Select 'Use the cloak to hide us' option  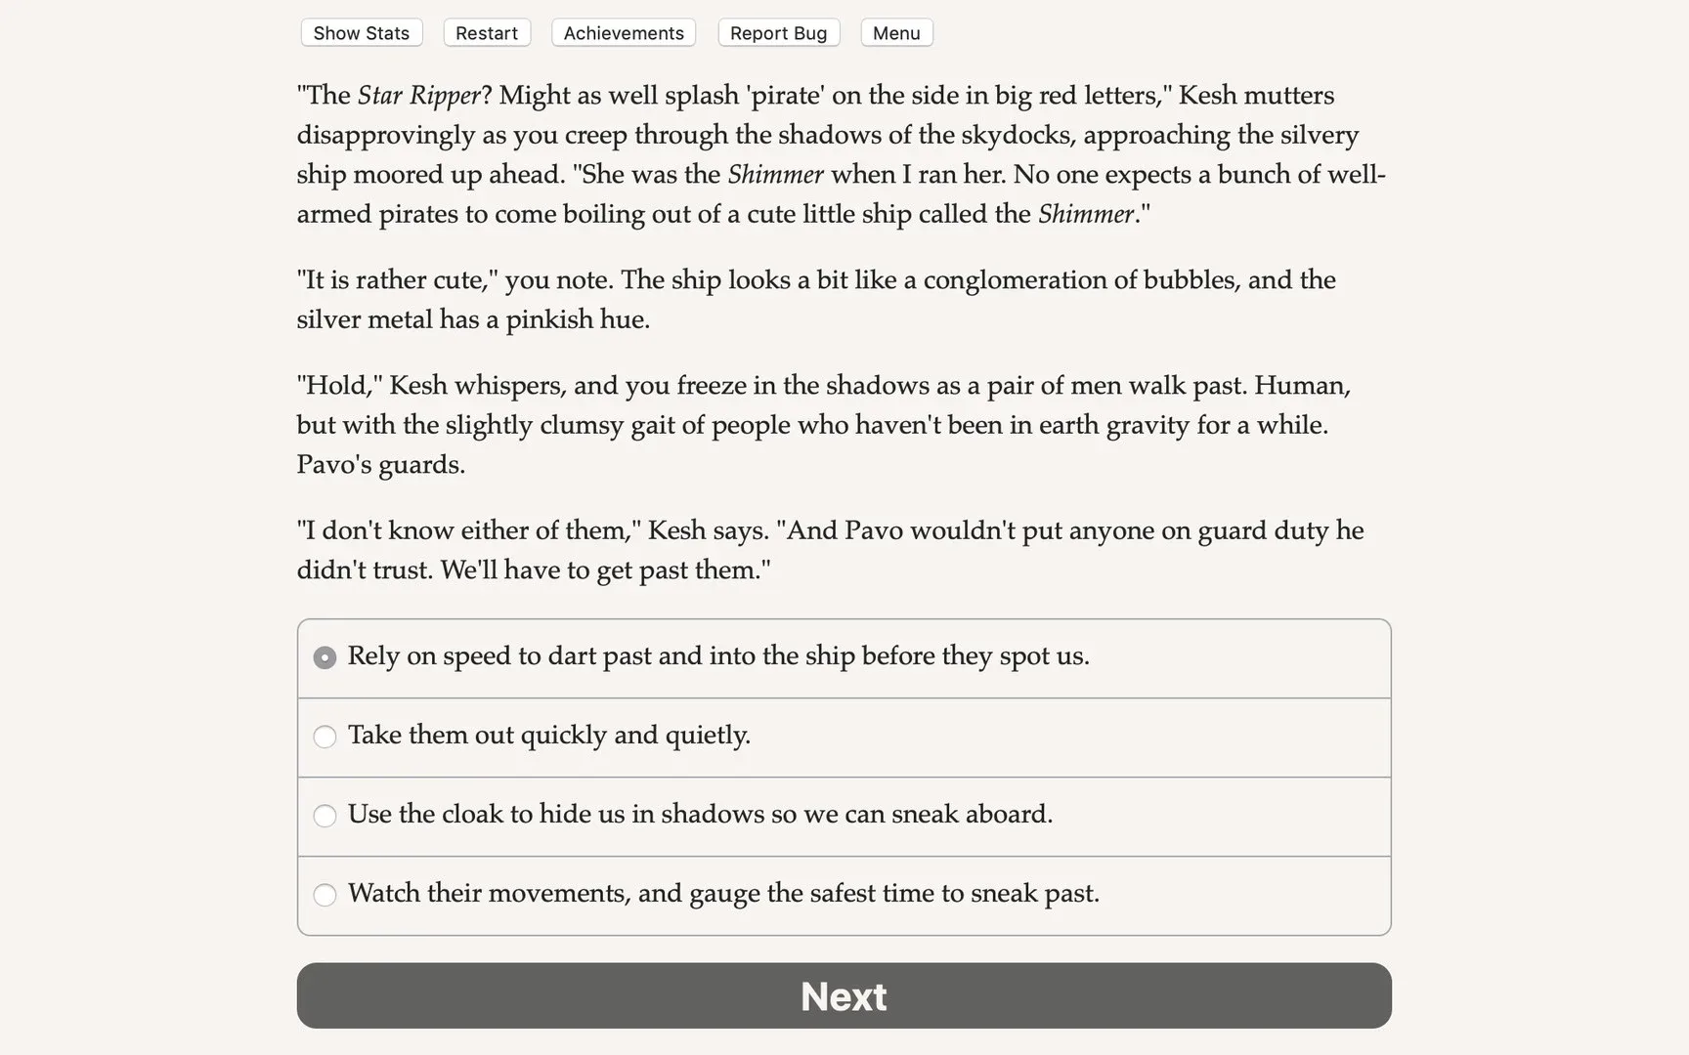[x=325, y=816]
